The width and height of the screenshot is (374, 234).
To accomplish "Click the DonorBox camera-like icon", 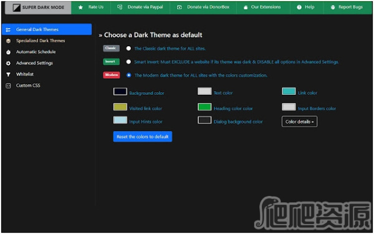I will coord(180,7).
